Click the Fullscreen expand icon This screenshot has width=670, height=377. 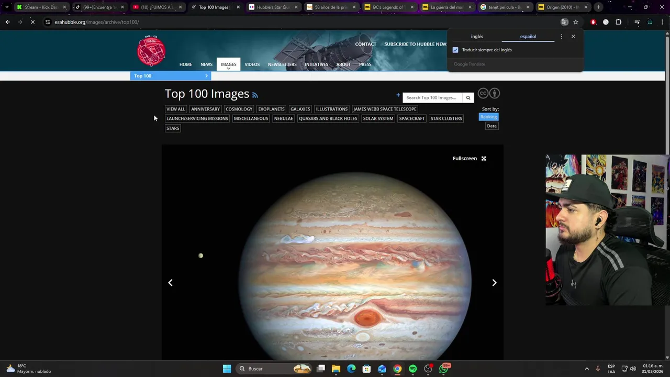coord(484,158)
